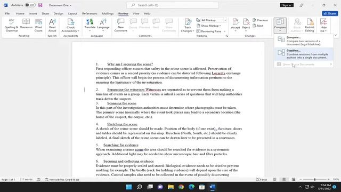Switch to the Mailings tab
This screenshot has width=341, height=192.
(x=108, y=13)
